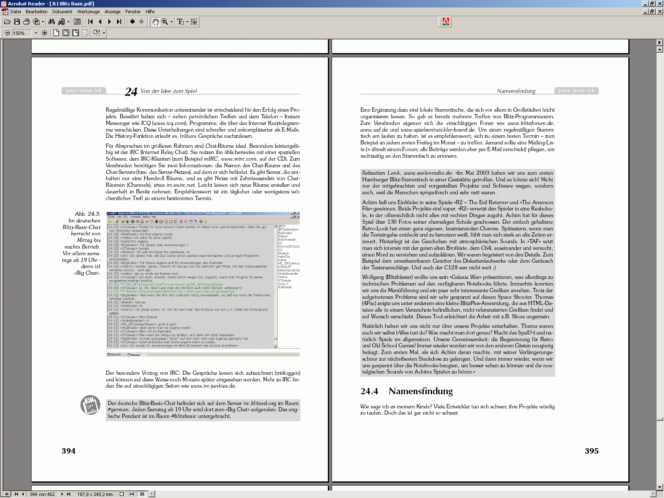Screen dimensions: 664x498
Task: Go to the next view grey arrow
Action: [x=142, y=22]
